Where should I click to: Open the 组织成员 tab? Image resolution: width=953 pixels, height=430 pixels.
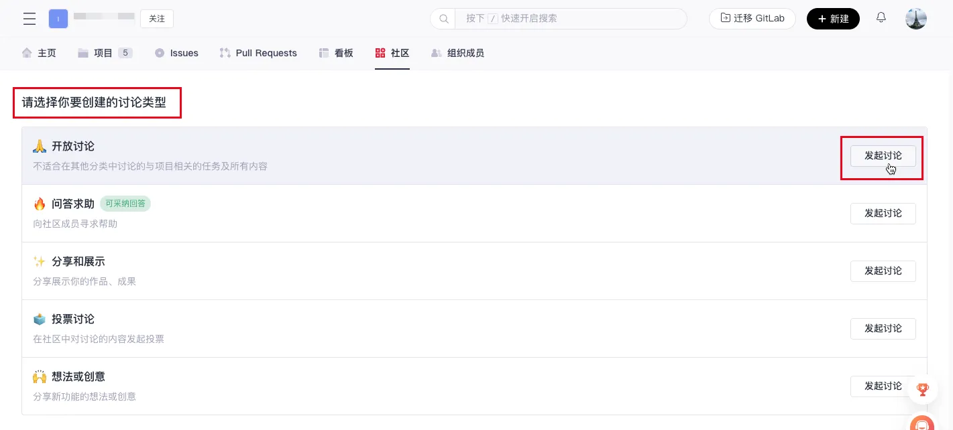(457, 53)
